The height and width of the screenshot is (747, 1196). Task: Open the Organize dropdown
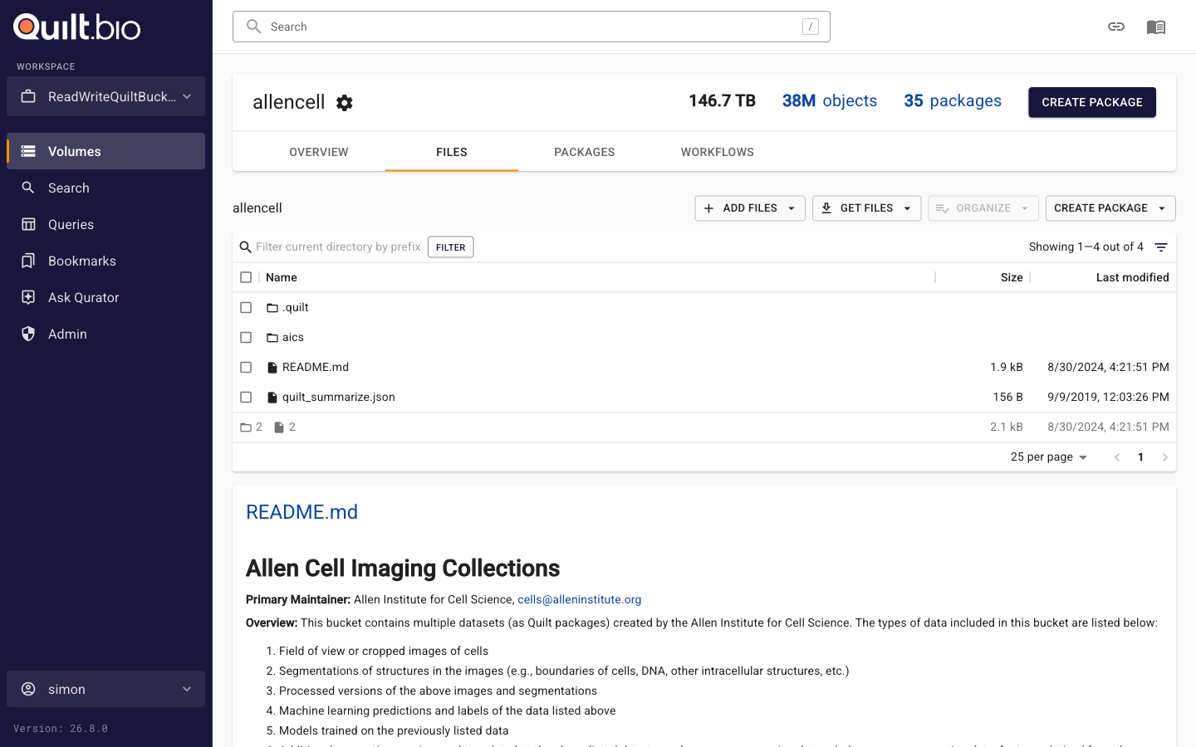coord(983,208)
